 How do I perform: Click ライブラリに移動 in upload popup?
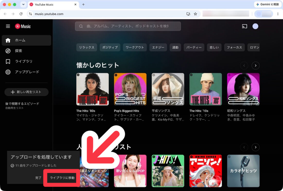[62, 178]
